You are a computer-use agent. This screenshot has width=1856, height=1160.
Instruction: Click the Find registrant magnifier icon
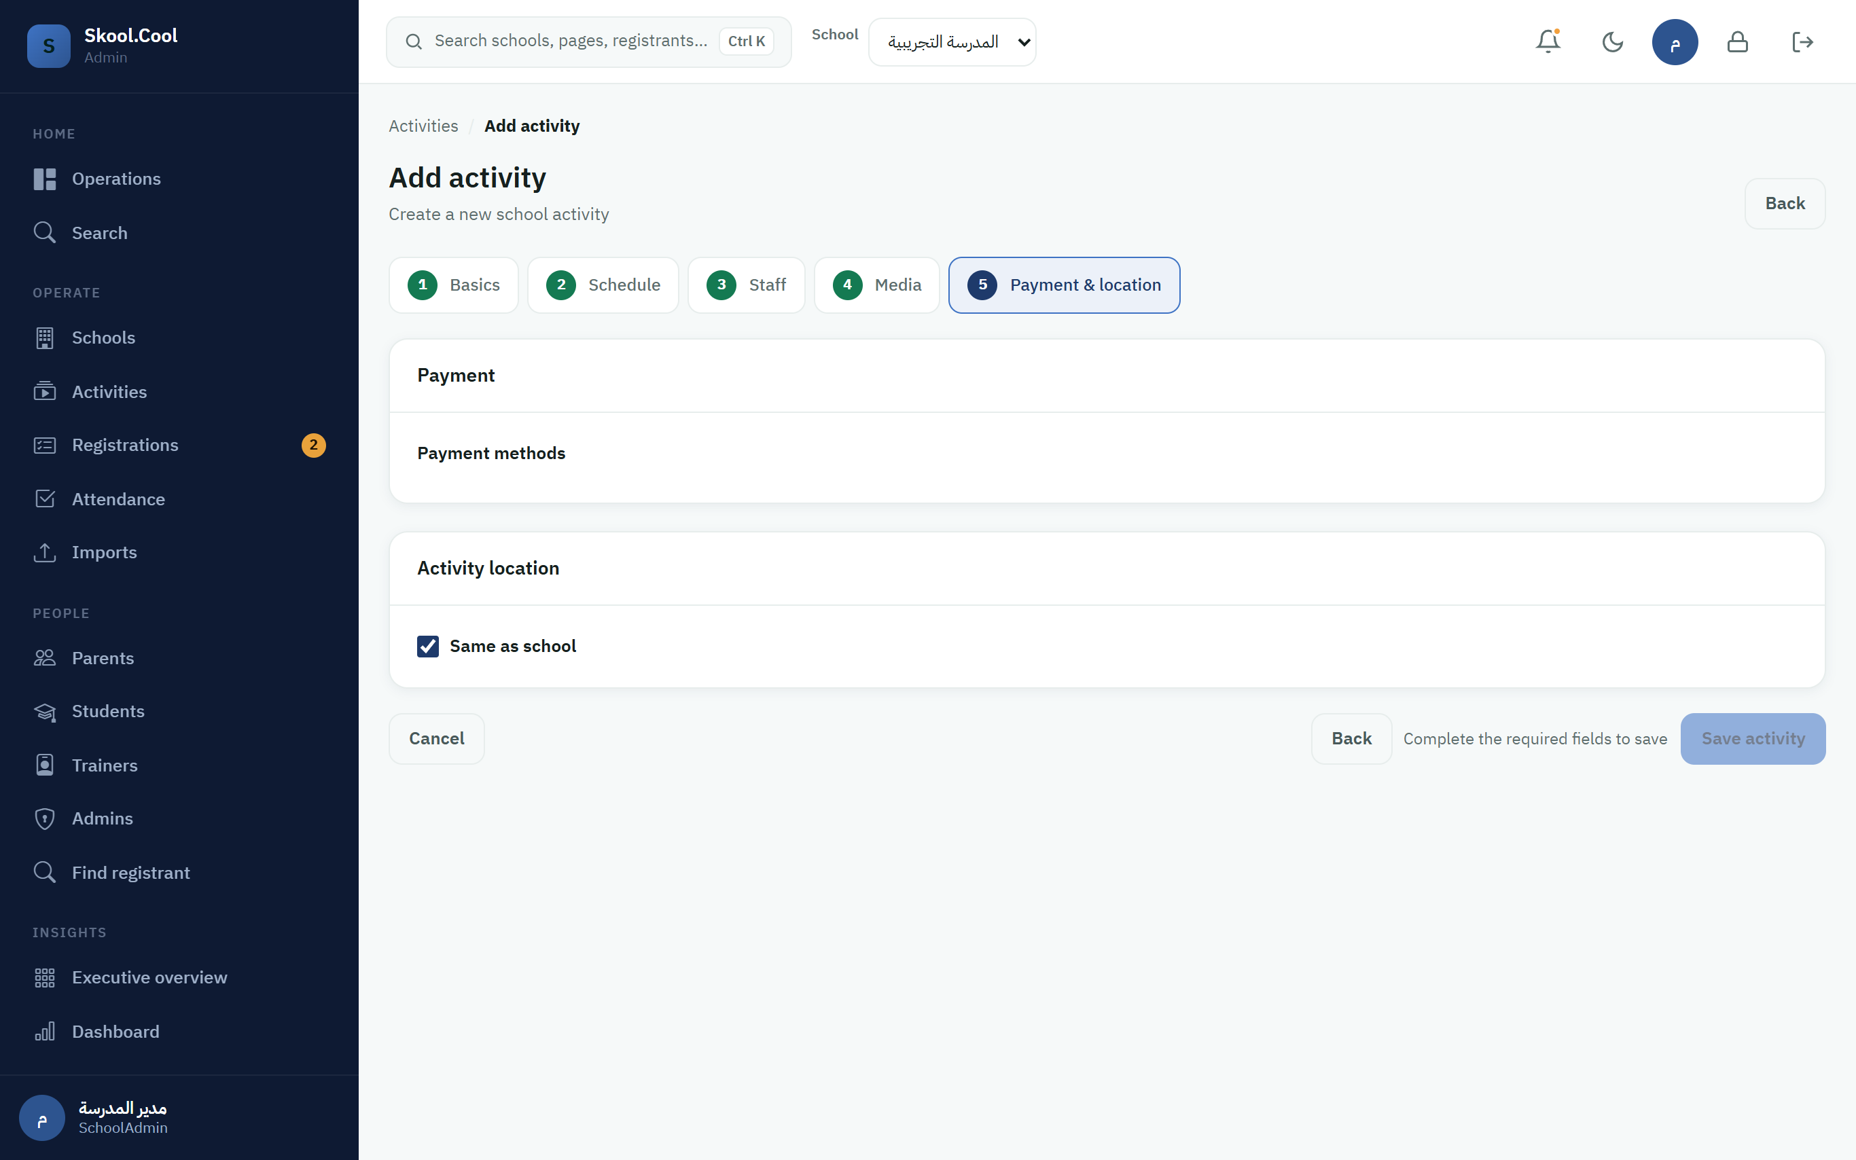point(45,872)
